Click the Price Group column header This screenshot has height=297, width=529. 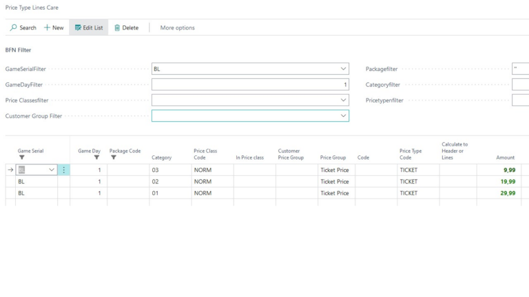coord(333,157)
